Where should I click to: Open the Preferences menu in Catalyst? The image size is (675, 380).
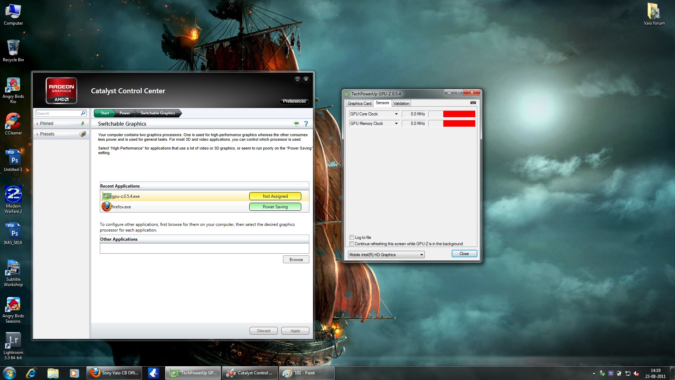tap(294, 101)
